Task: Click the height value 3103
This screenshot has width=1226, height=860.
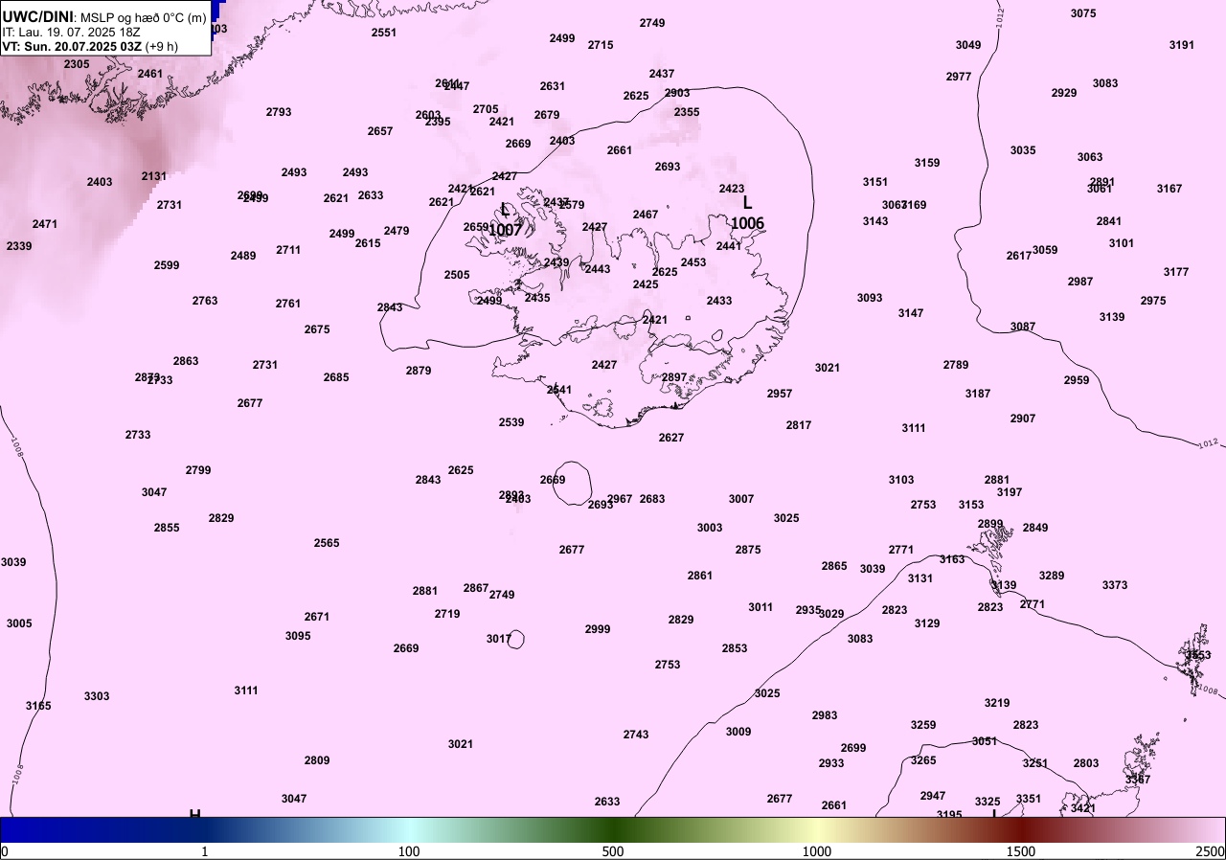Action: [901, 480]
